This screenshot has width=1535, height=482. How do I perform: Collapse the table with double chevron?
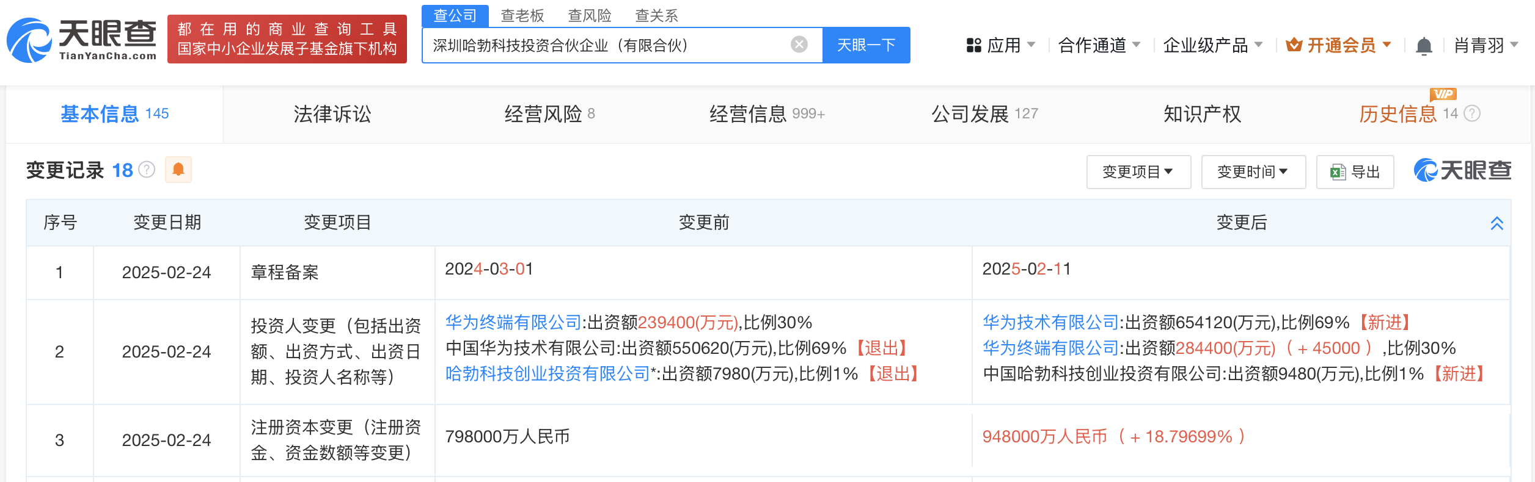point(1497,223)
